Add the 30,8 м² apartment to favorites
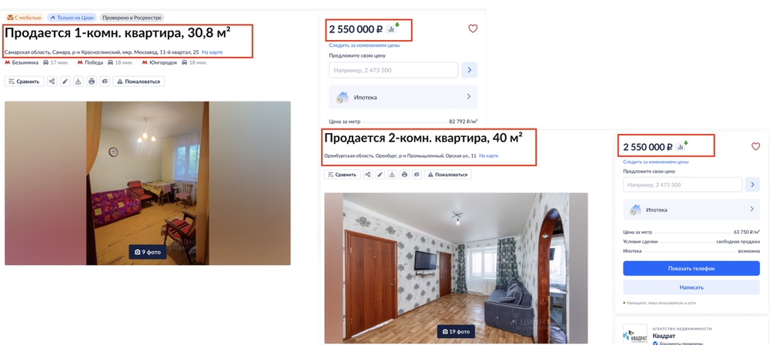Viewport: 770px width, 345px height. [473, 28]
